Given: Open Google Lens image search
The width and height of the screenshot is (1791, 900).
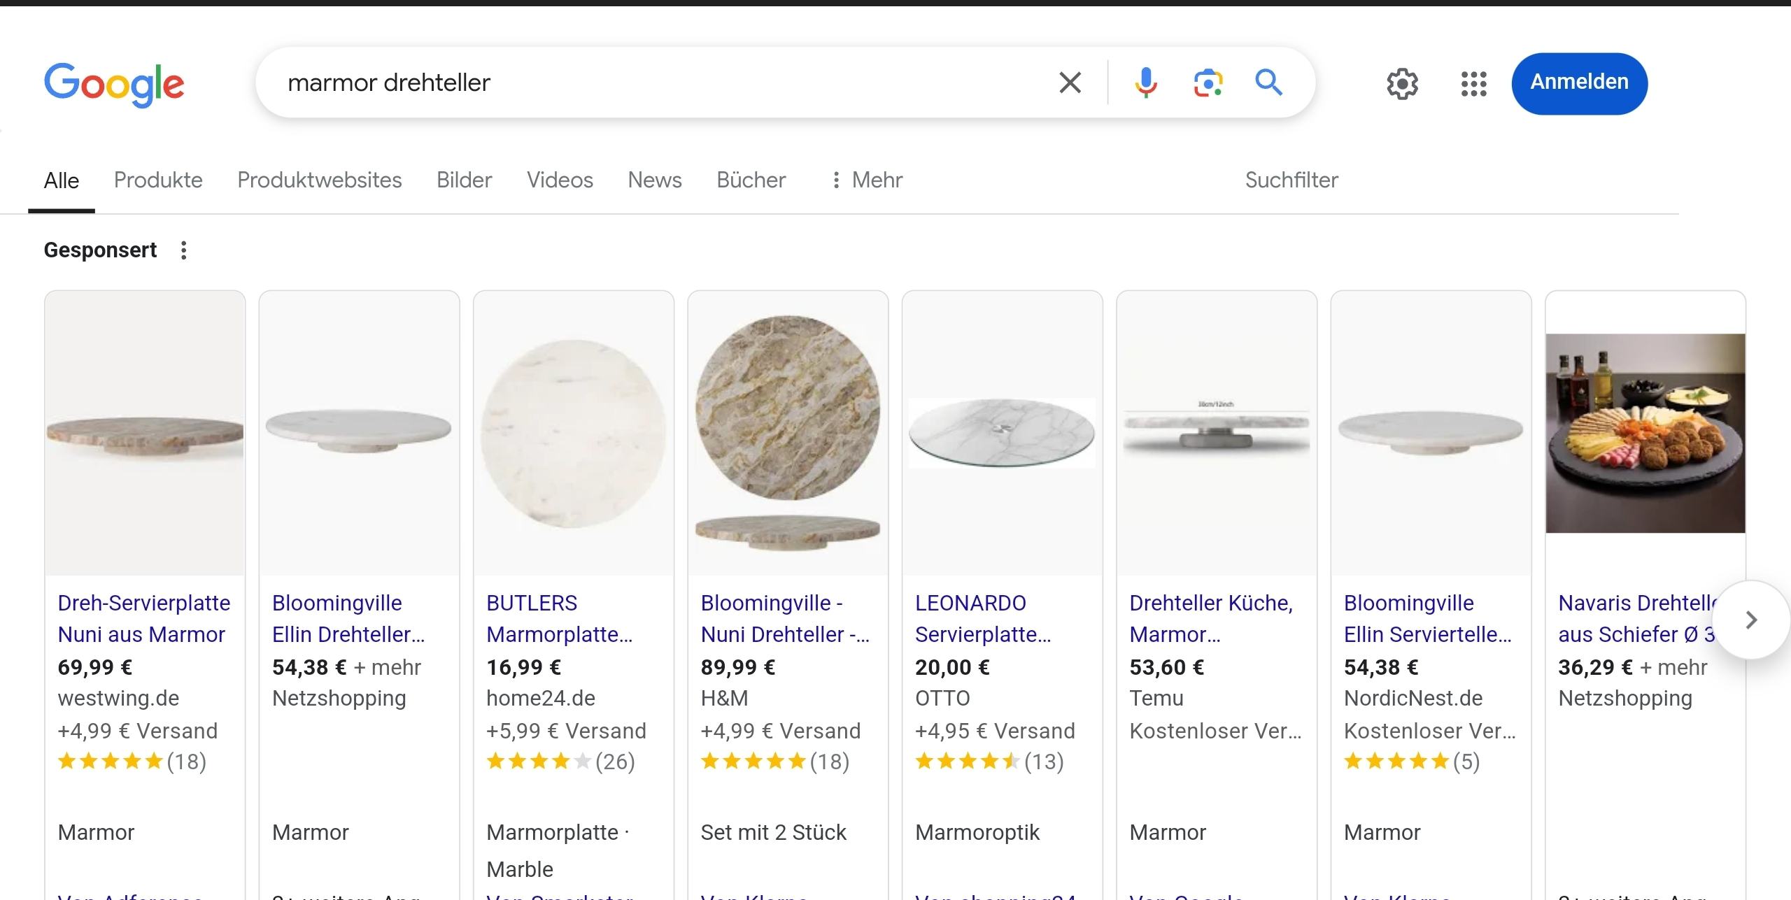Looking at the screenshot, I should (x=1208, y=83).
